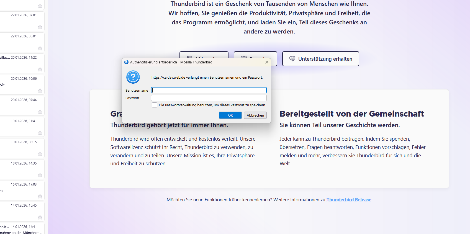Star the message dated 20.01.2026, 07:44

tap(40, 112)
